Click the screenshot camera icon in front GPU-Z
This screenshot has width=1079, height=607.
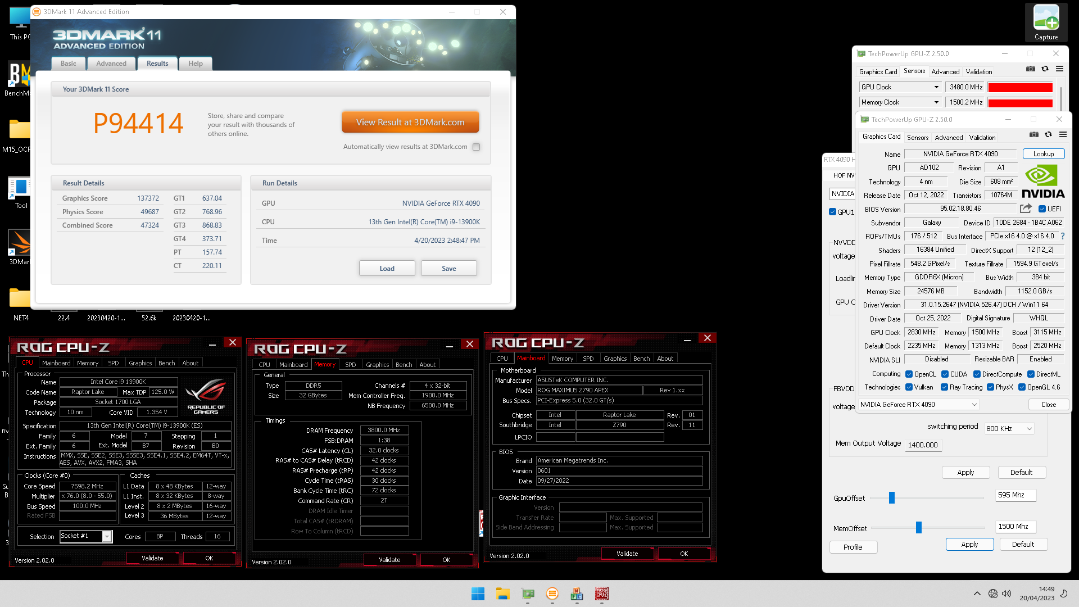(1033, 134)
